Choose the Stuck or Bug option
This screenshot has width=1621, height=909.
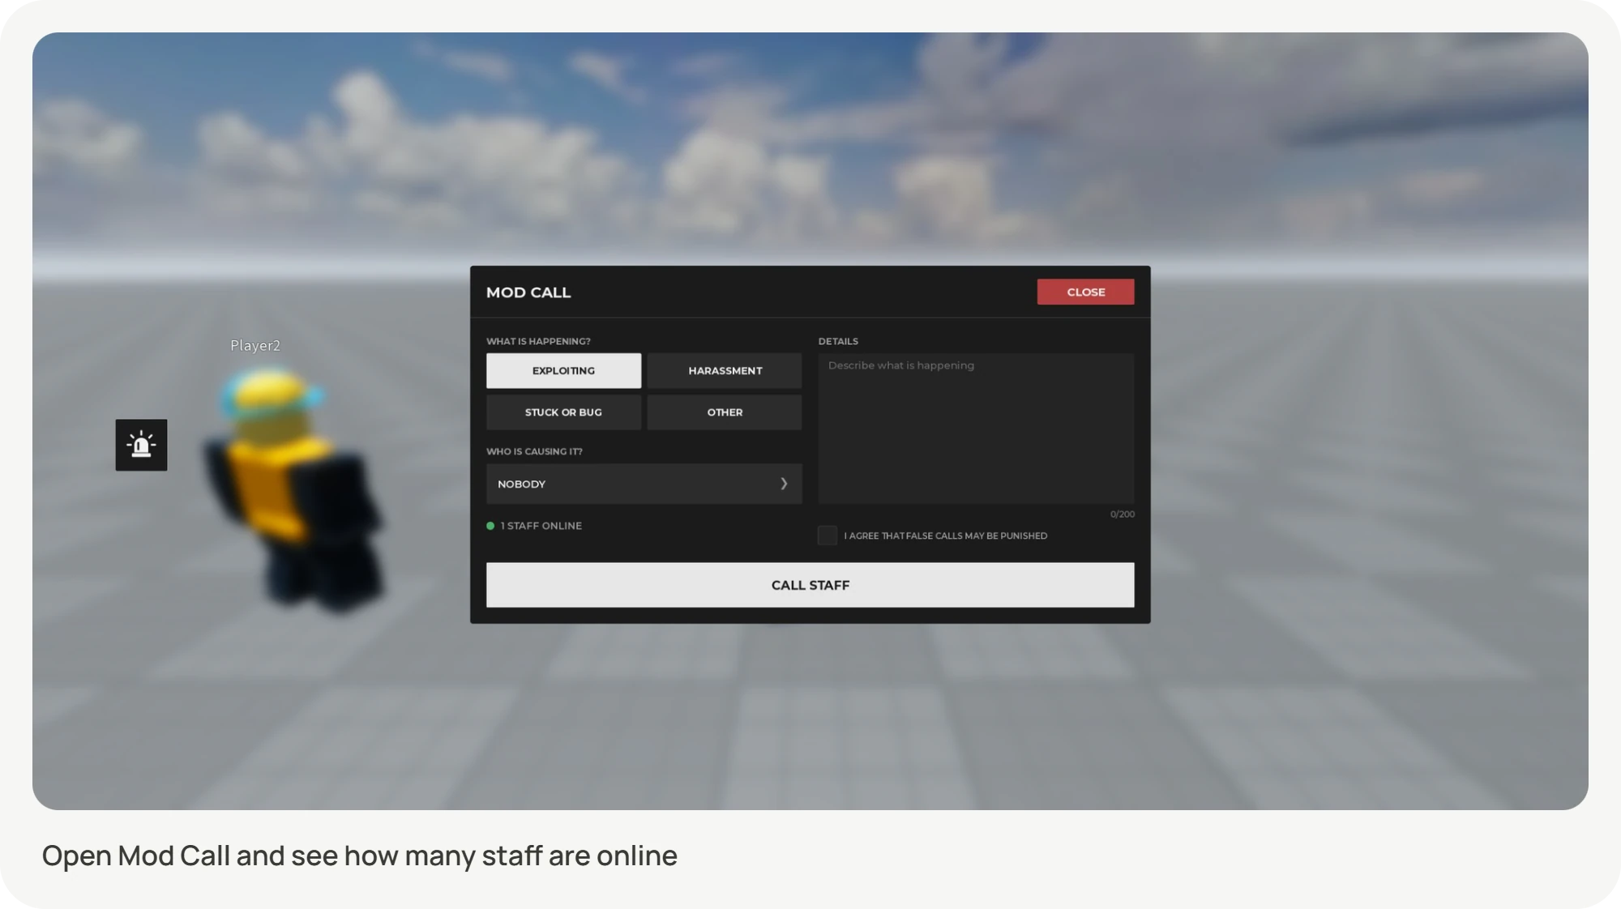click(x=563, y=412)
